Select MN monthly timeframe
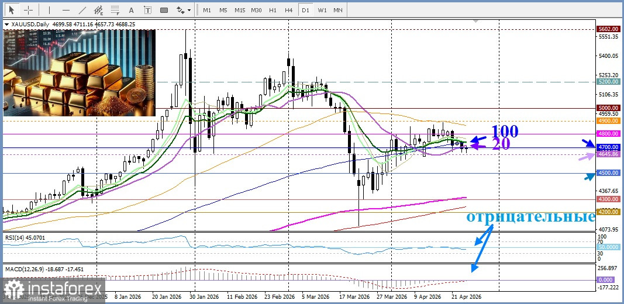 [338, 10]
